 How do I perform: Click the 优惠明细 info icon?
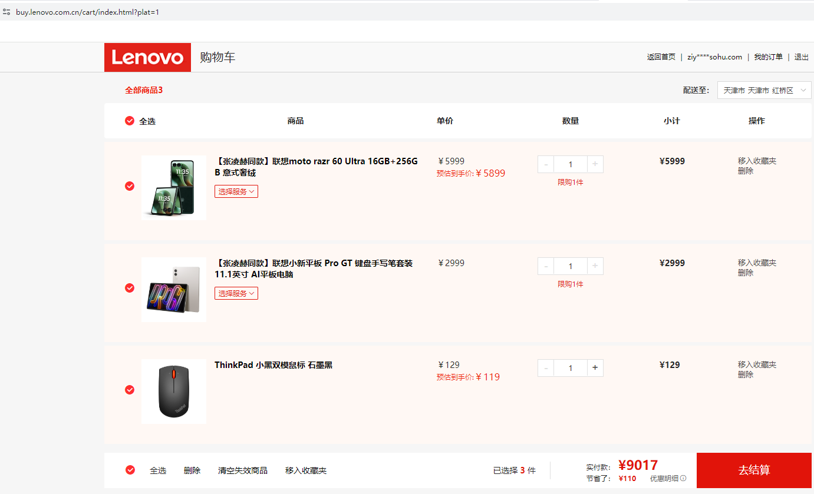tap(683, 479)
